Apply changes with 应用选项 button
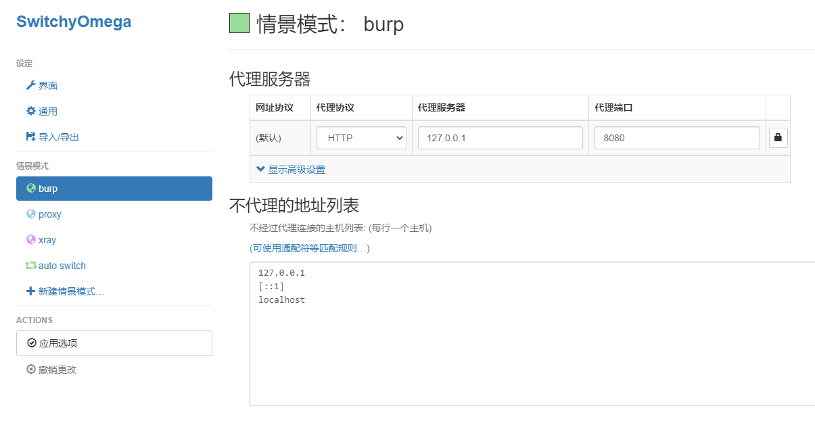Viewport: 815px width, 442px height. [x=114, y=343]
